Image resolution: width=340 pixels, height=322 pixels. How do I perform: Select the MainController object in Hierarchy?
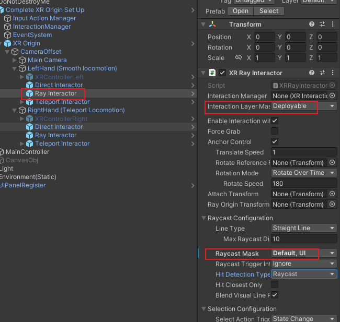27,152
